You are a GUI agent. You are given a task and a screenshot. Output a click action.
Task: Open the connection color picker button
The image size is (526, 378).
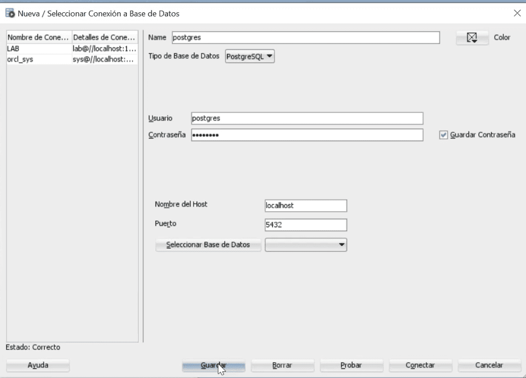[x=472, y=37]
